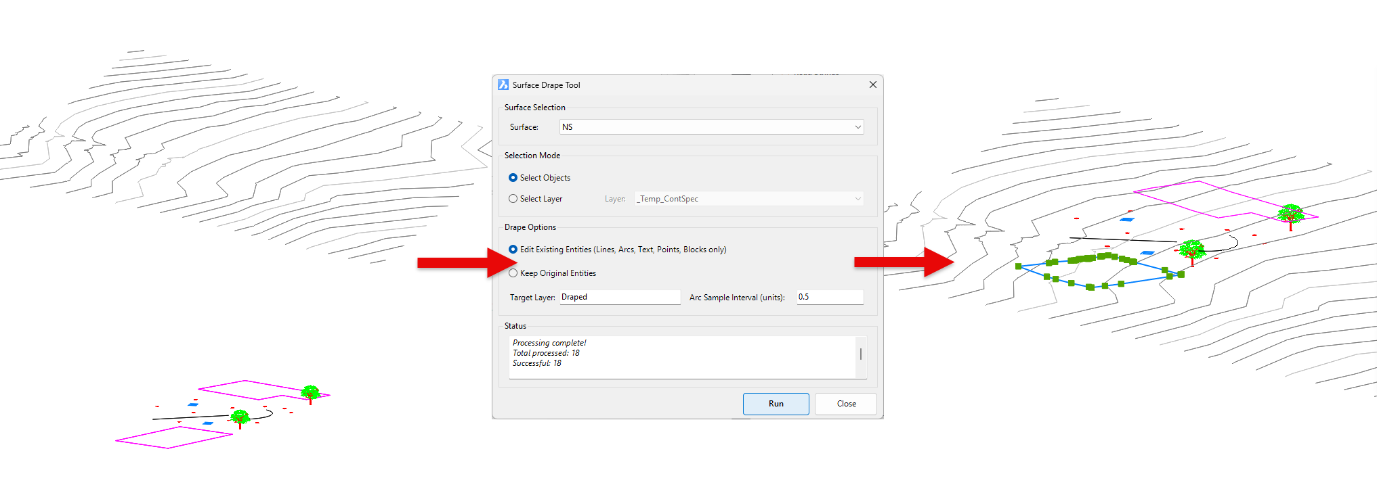
Task: Click the Target Layer field containing Draped
Action: click(620, 297)
